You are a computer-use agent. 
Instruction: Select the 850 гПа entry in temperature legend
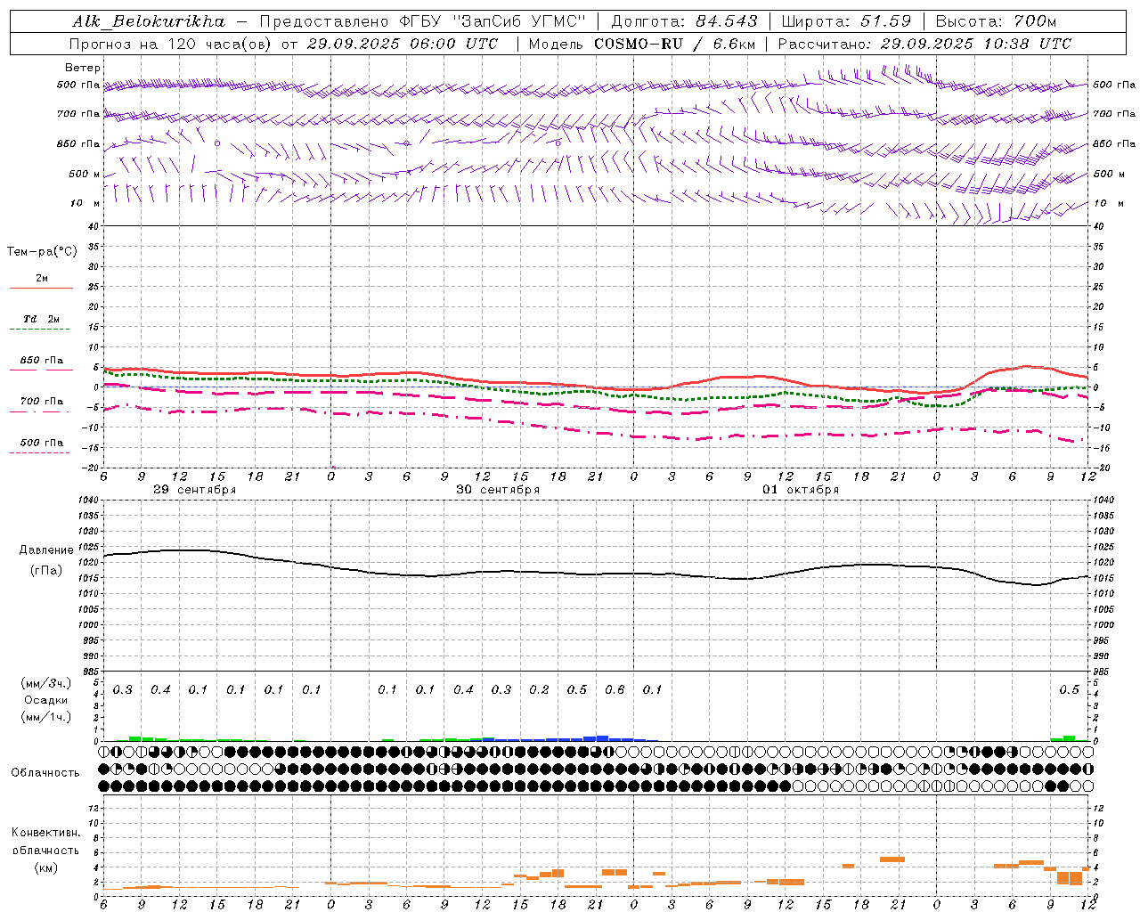pyautogui.click(x=42, y=361)
